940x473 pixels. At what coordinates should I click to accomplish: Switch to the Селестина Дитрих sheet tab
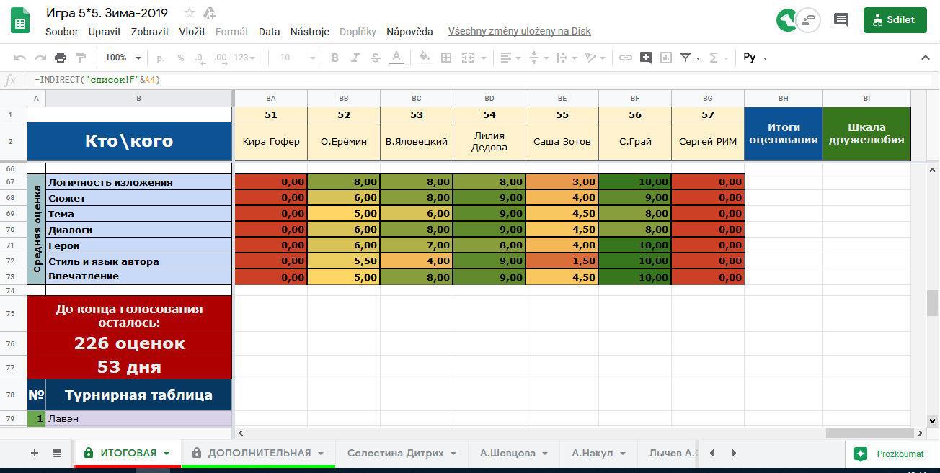pos(395,453)
